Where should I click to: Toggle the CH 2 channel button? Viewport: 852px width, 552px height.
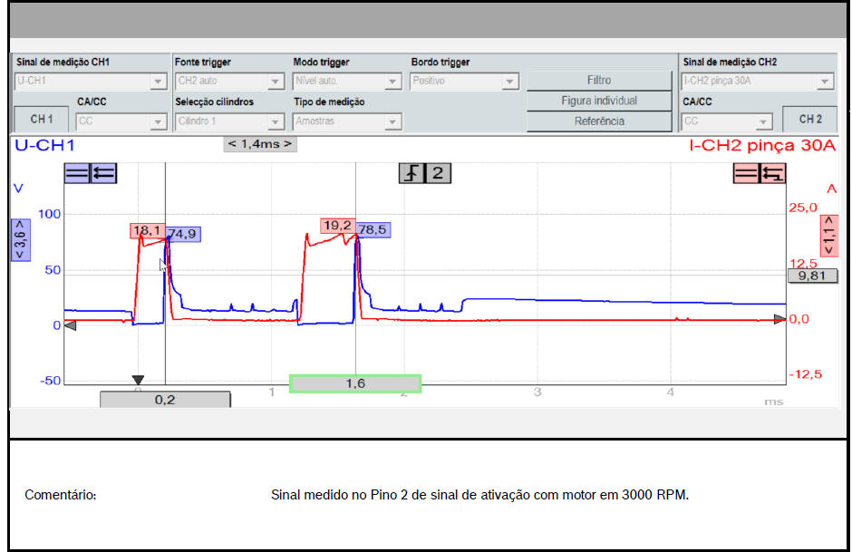[809, 119]
